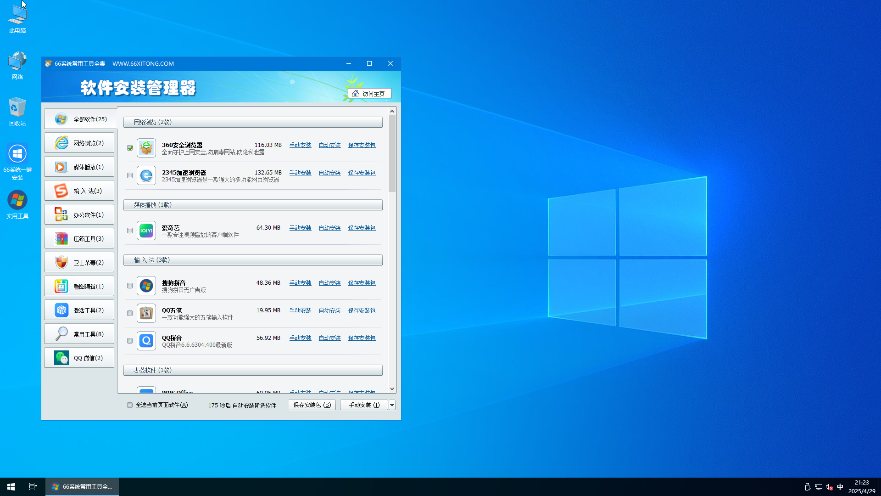
Task: Check the 搜狗拼音 checkbox
Action: pyautogui.click(x=130, y=286)
